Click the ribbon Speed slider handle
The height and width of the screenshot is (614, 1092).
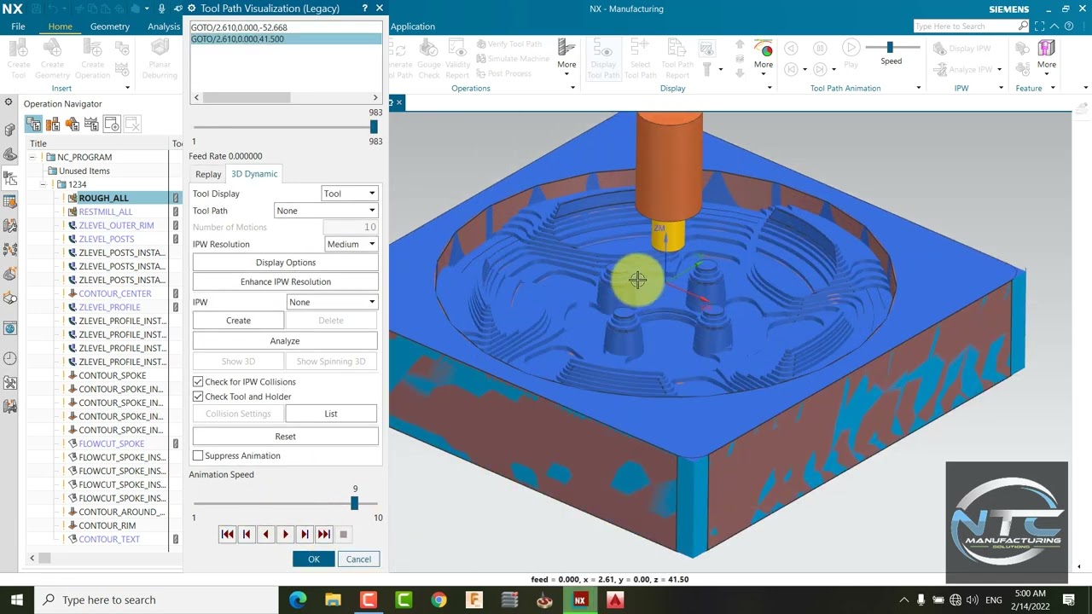tap(890, 47)
